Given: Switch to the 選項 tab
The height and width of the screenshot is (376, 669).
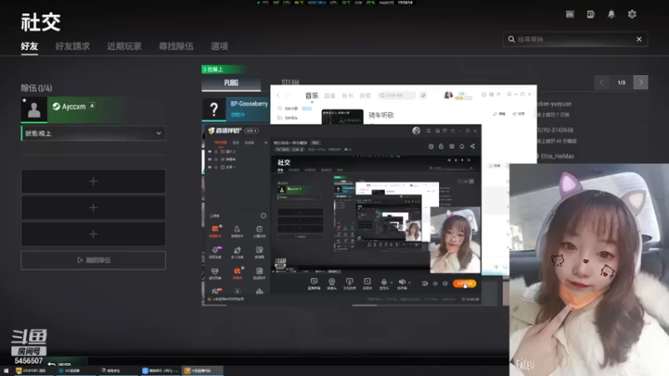Looking at the screenshot, I should [x=219, y=46].
